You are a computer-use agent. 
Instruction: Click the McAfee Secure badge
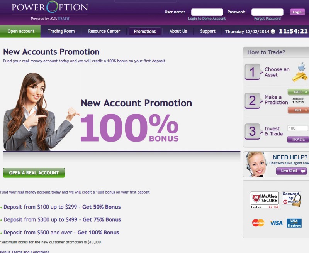pos(264,200)
